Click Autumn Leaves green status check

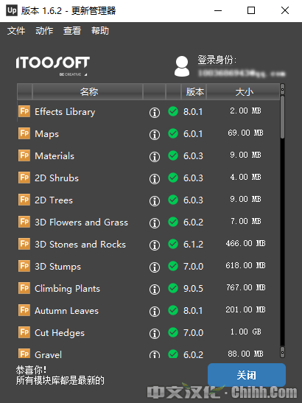(x=173, y=310)
